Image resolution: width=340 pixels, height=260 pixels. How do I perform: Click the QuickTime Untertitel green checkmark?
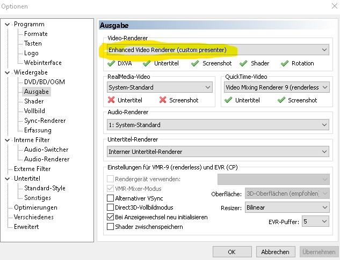point(228,100)
